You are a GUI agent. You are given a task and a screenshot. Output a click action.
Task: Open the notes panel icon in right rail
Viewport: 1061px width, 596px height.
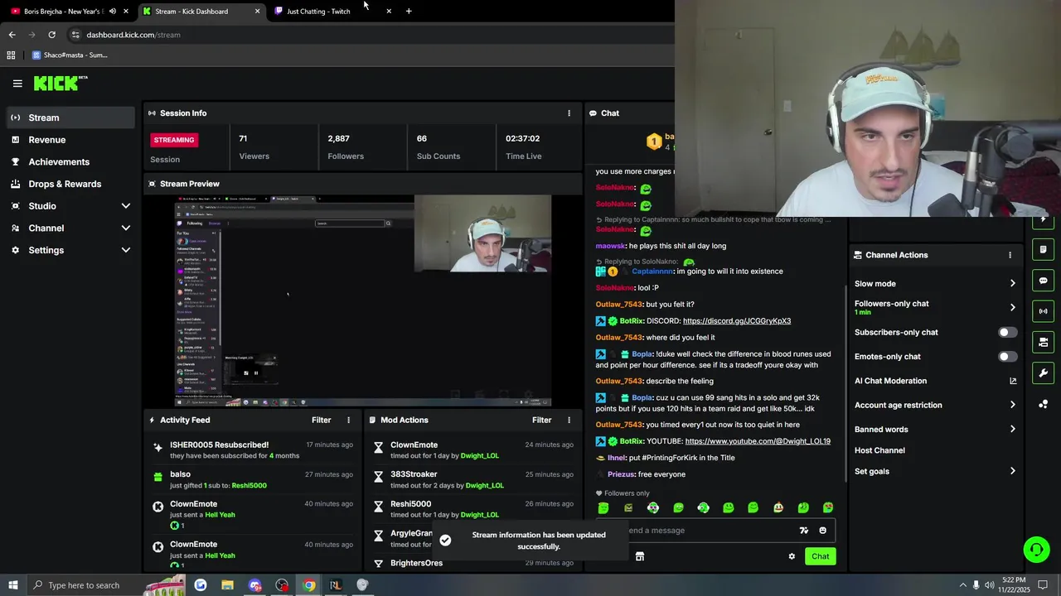click(1043, 249)
